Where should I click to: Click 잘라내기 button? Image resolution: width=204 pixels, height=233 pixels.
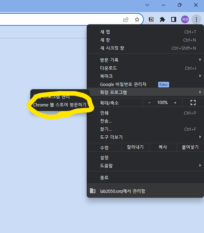(x=135, y=147)
